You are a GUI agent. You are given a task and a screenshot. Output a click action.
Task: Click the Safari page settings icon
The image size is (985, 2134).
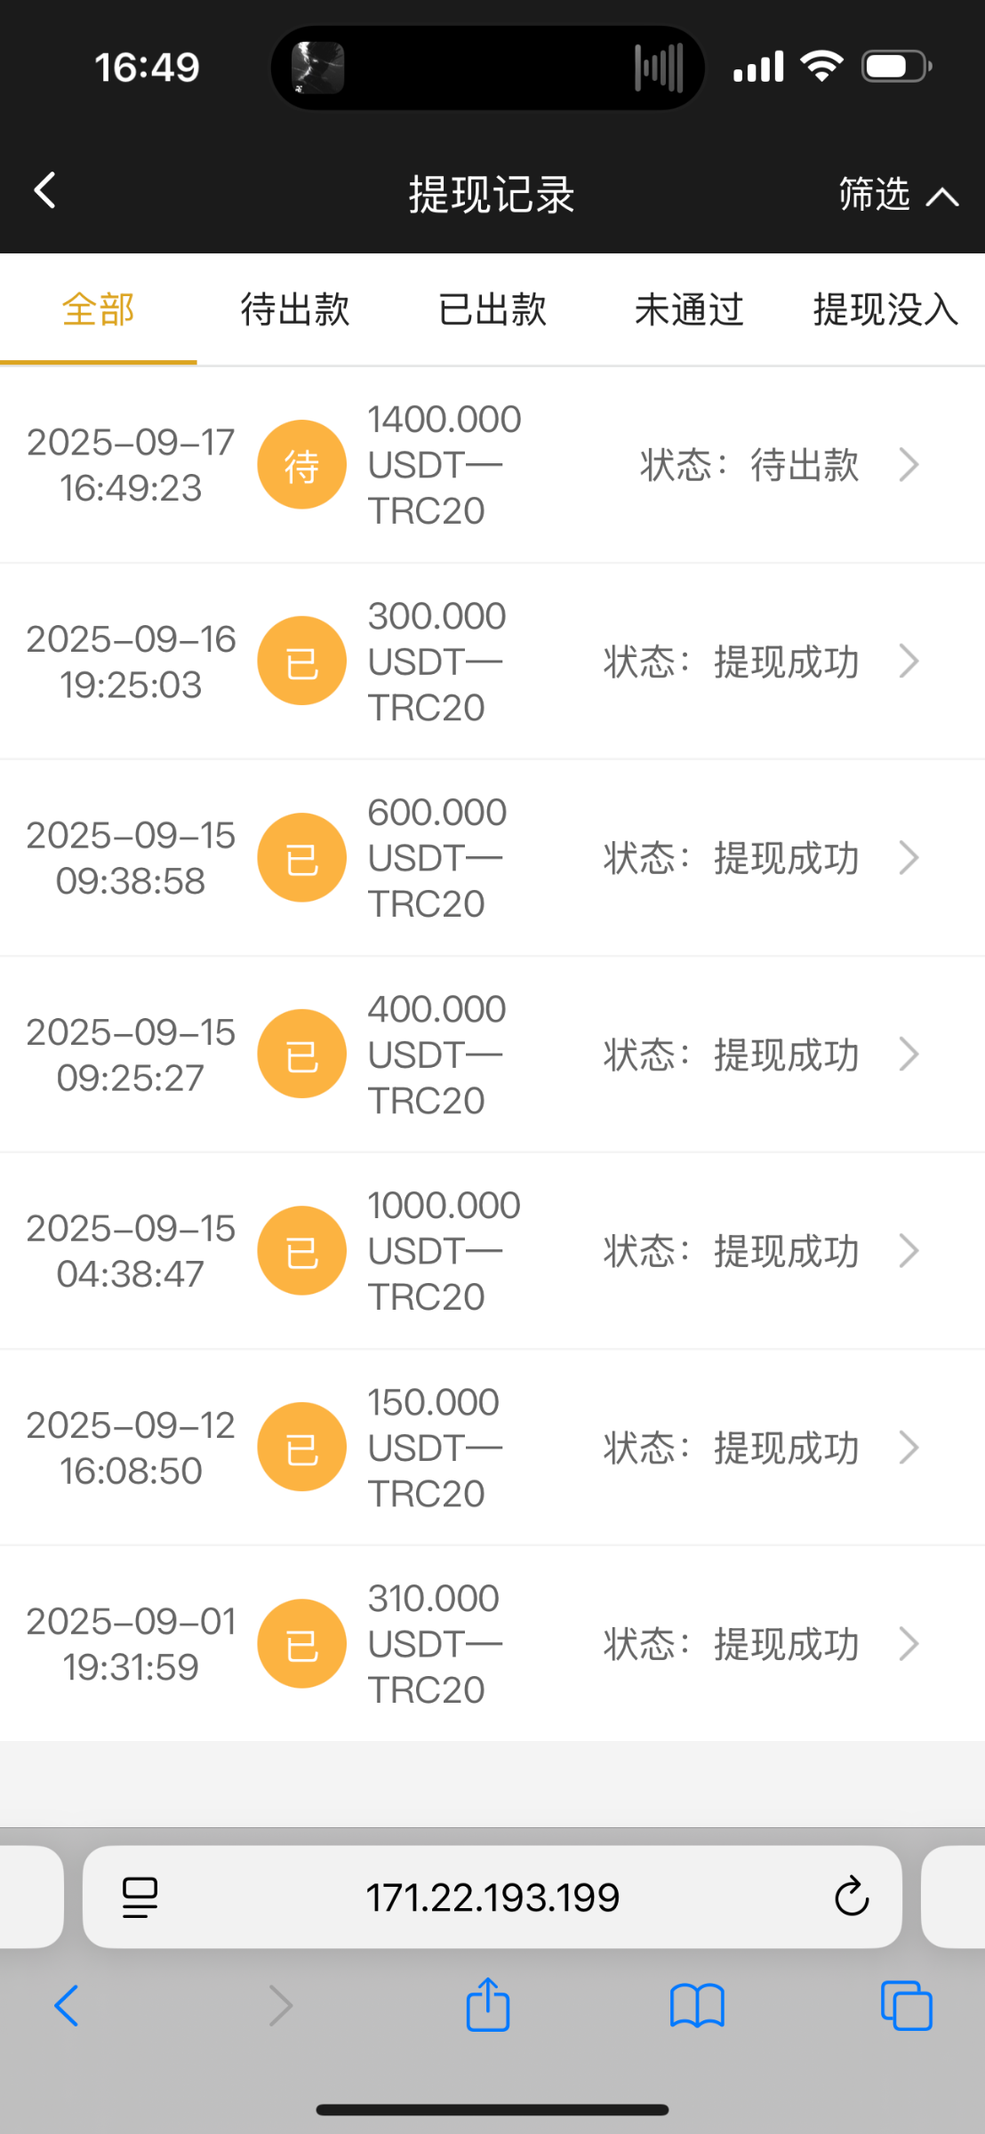tap(140, 1897)
